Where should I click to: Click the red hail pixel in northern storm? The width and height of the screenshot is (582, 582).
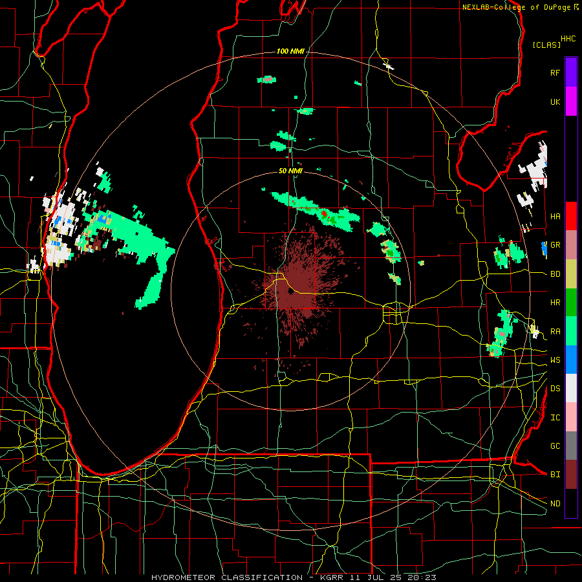click(324, 213)
